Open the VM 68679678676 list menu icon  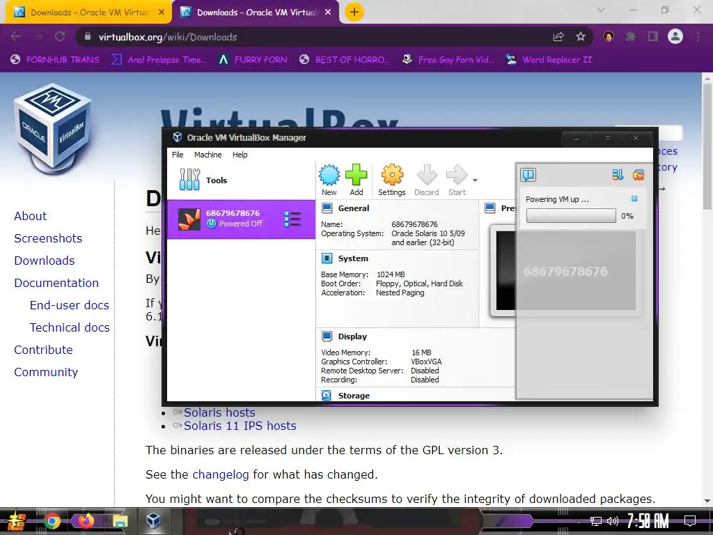[292, 219]
